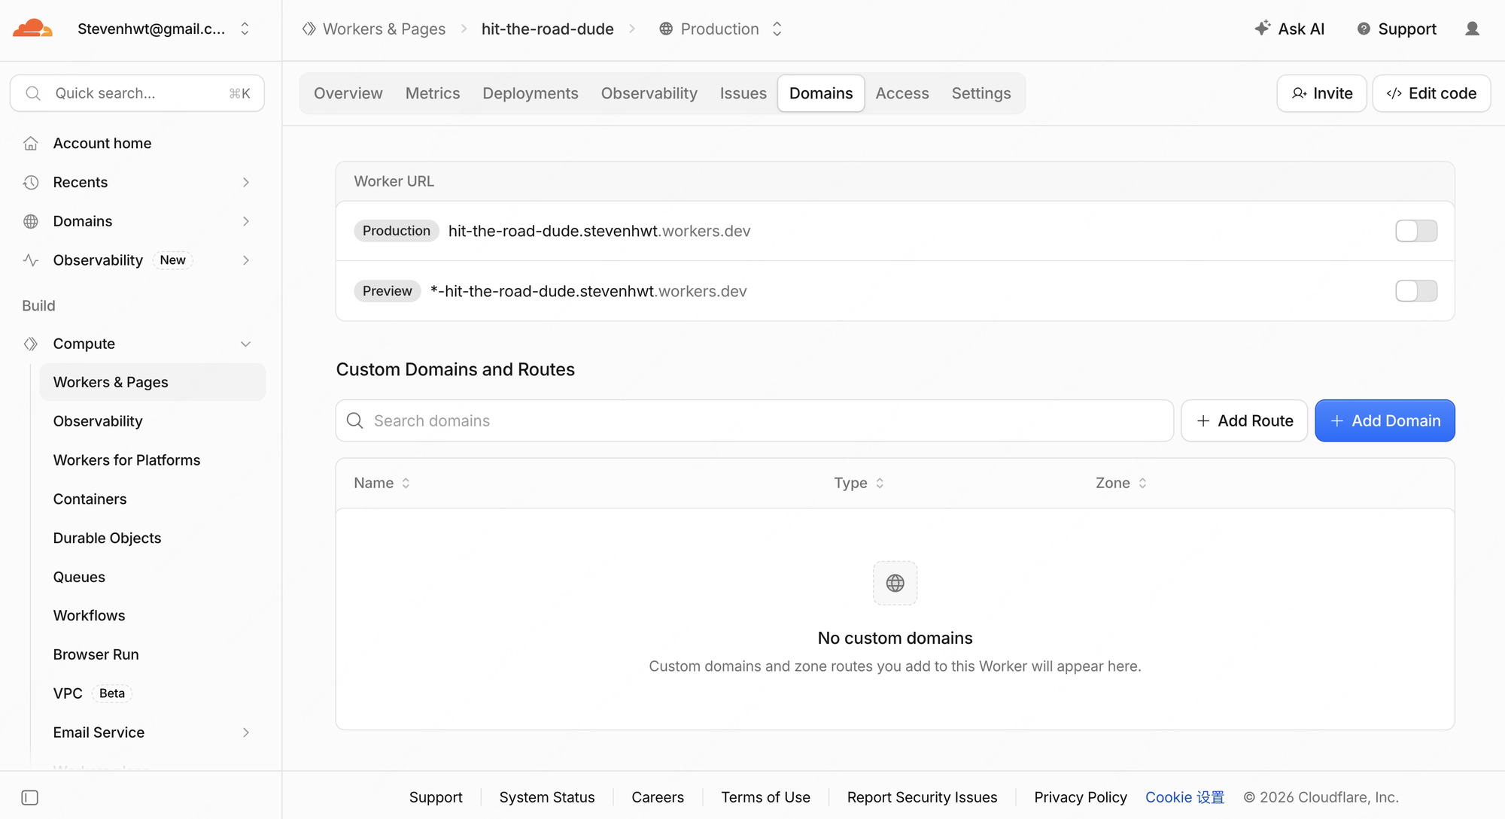1505x819 pixels.
Task: Expand the top-level Observability sidebar submenu
Action: tap(246, 260)
